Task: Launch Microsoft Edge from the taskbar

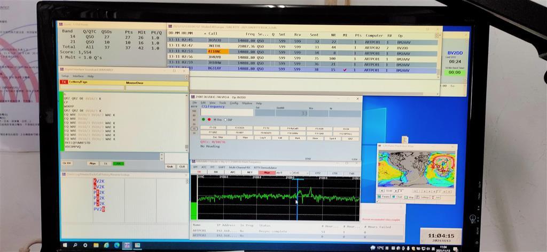Action: (x=116, y=245)
